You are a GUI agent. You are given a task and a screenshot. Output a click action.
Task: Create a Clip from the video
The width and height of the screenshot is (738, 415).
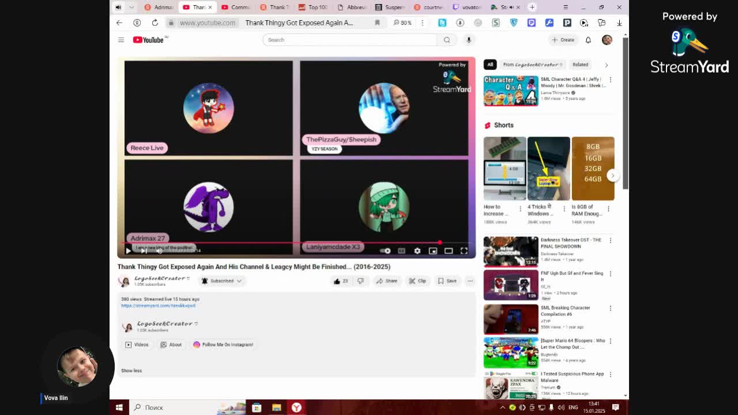pyautogui.click(x=417, y=281)
